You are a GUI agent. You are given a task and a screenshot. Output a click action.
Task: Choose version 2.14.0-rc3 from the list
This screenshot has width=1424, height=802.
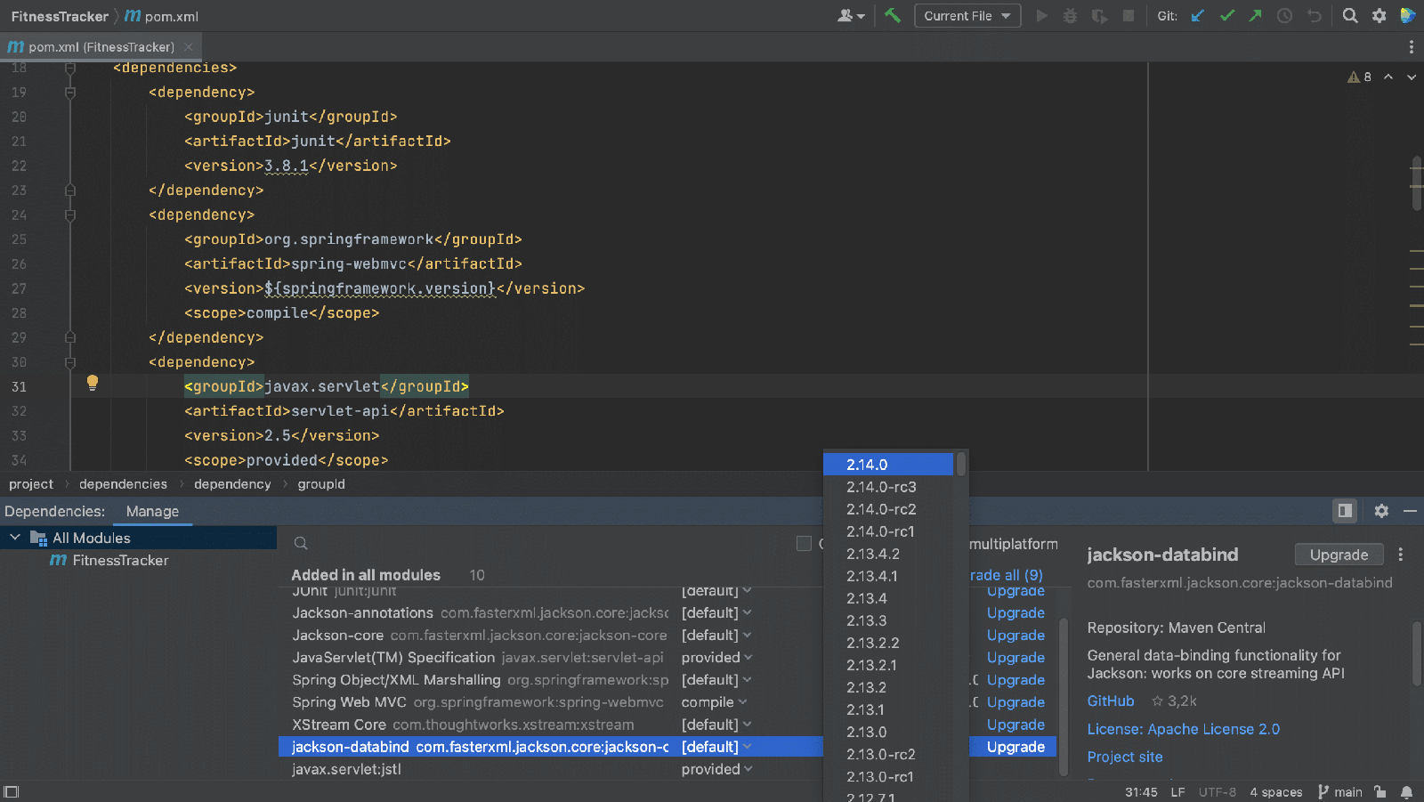point(888,487)
